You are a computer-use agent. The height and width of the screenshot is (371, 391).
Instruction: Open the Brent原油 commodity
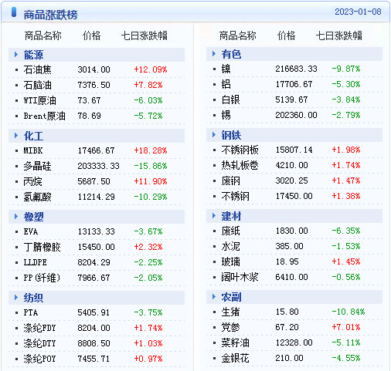click(44, 116)
